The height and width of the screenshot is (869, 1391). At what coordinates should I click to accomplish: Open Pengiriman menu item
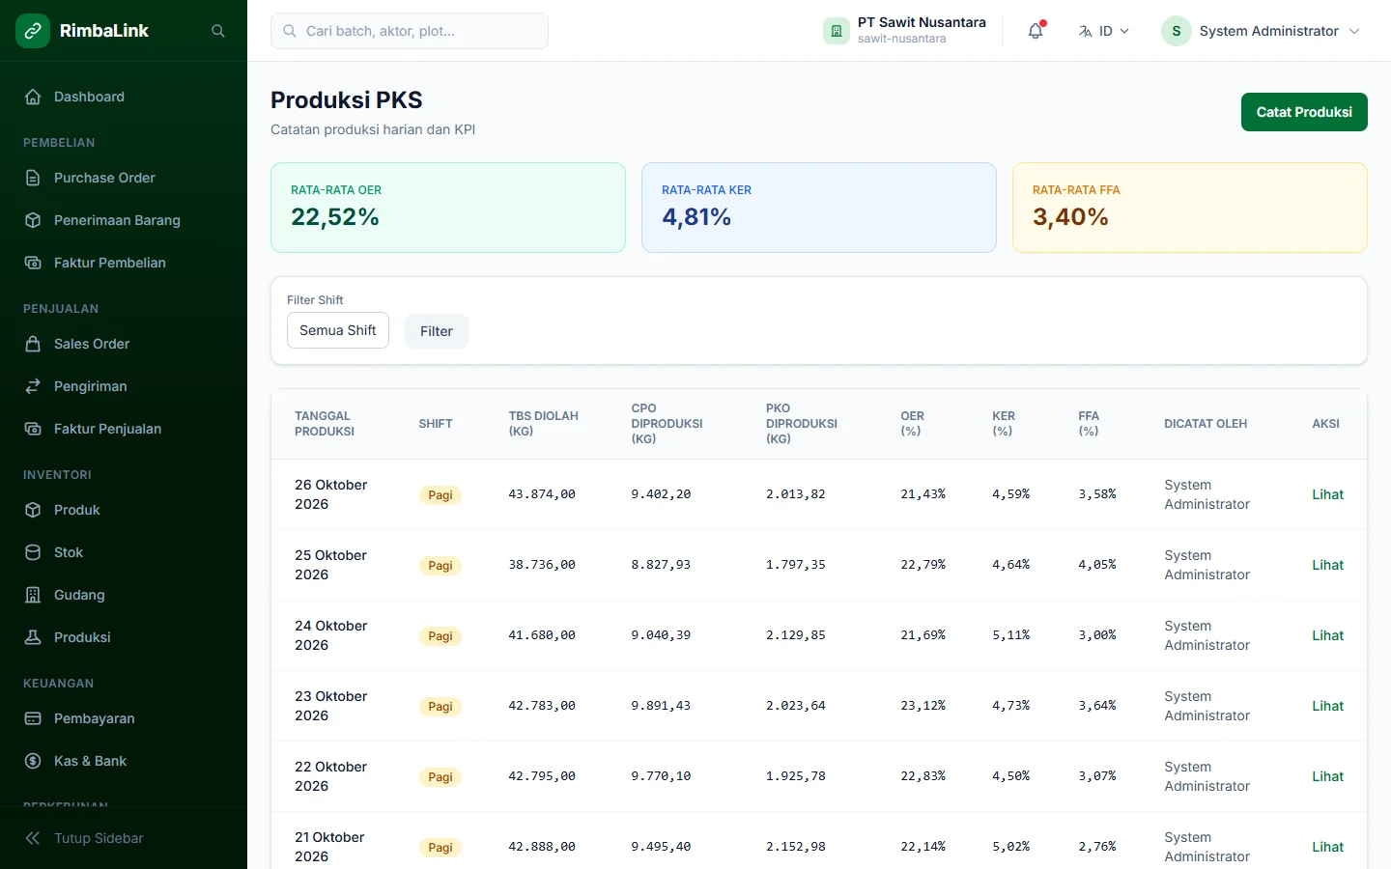[x=124, y=386]
